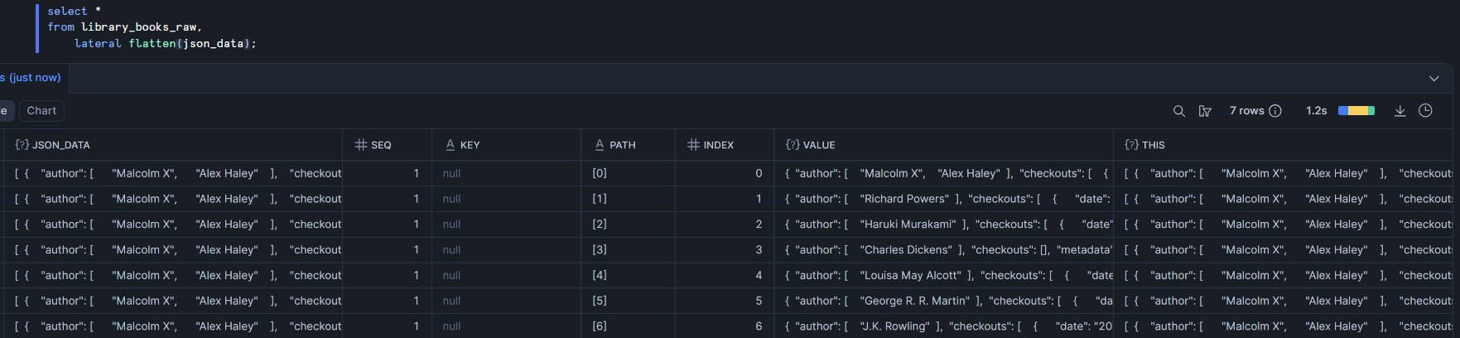Click the SQL editor on flatten line
Image resolution: width=1460 pixels, height=338 pixels.
(166, 44)
